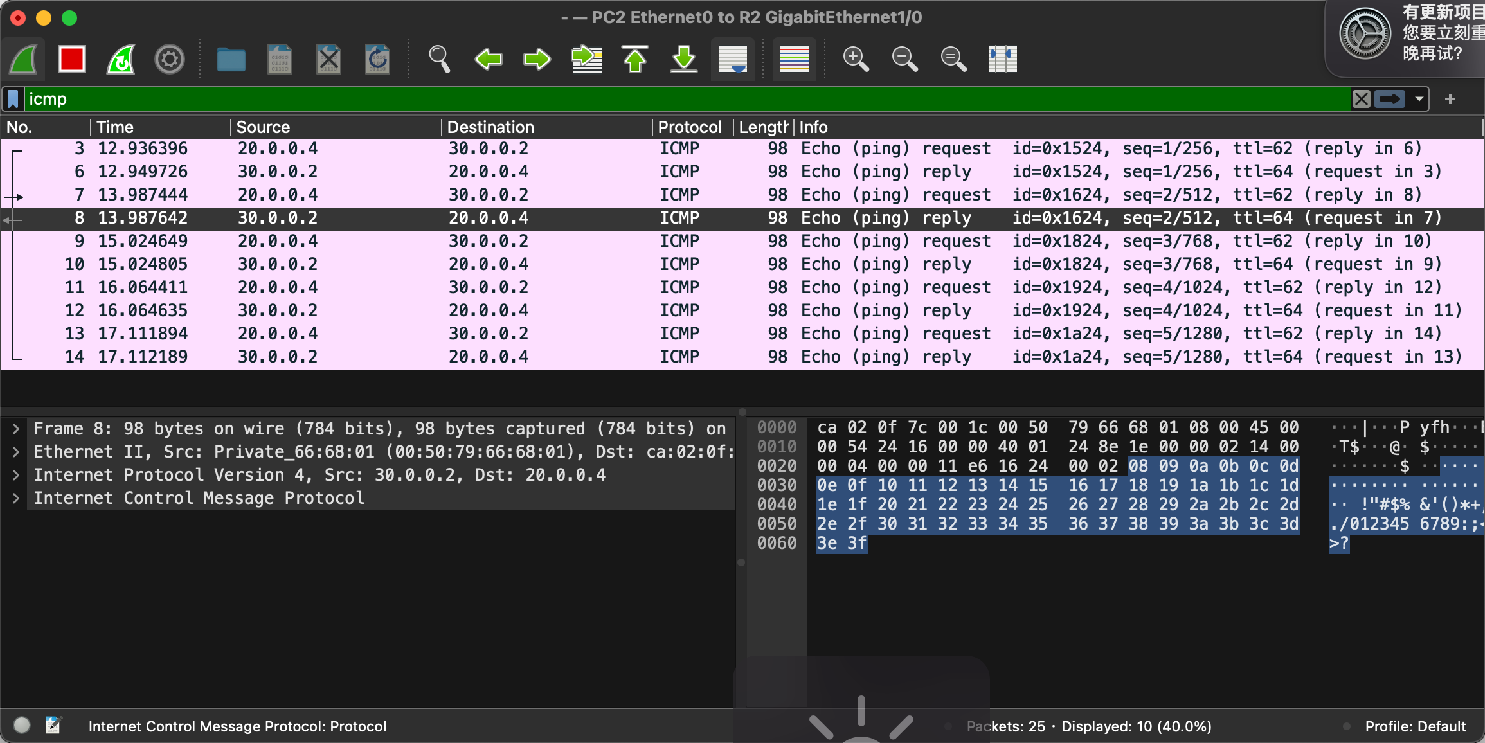Expand the Frame 8 details row

16,429
